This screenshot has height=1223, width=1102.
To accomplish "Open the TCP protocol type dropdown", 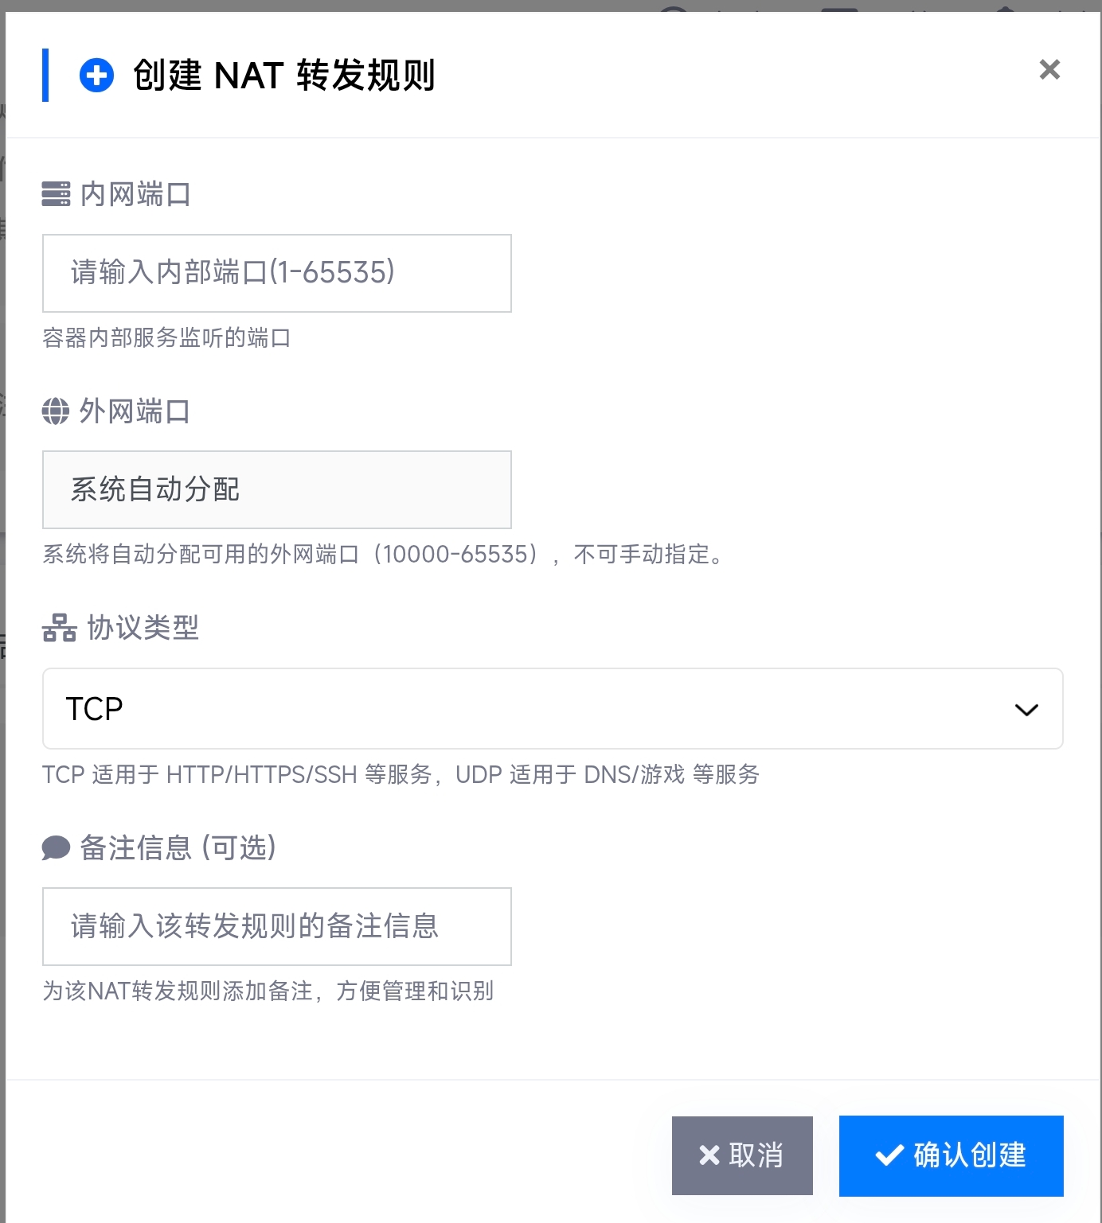I will pyautogui.click(x=553, y=709).
